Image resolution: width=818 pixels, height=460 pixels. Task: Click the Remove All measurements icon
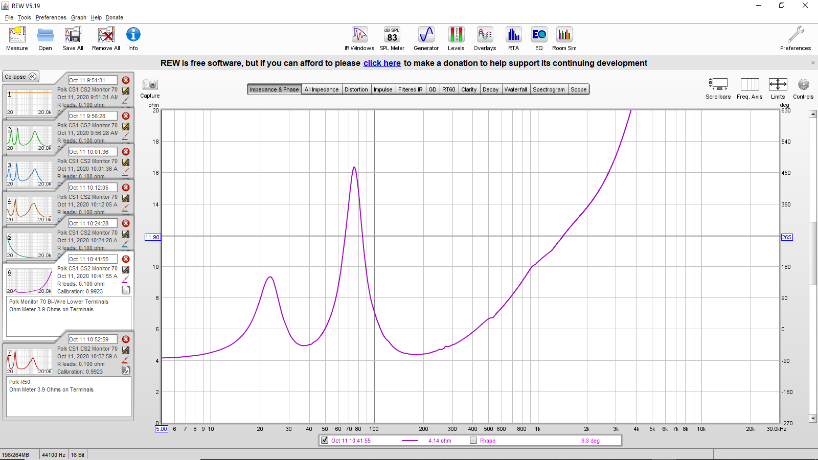[106, 35]
